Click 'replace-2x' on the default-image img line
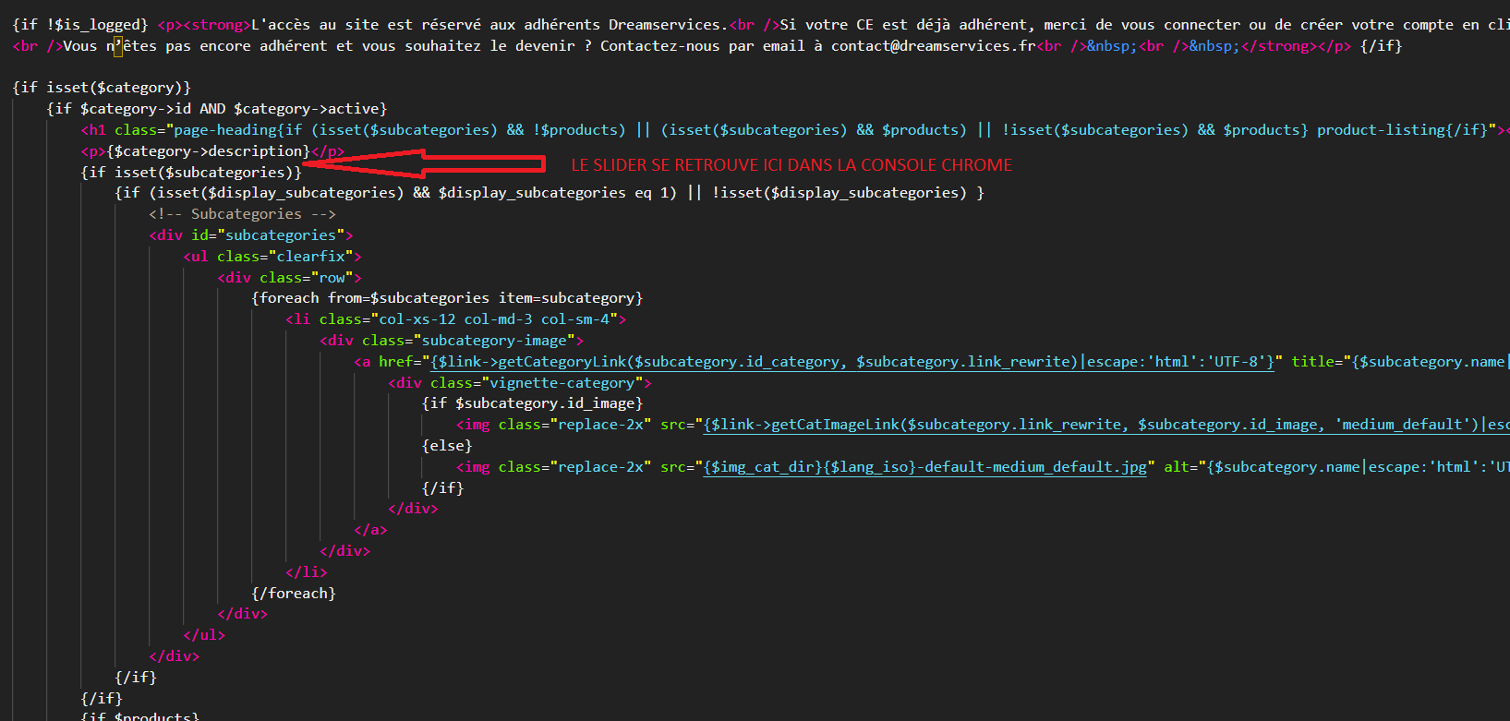Screen dimensions: 1510x721 (601, 467)
